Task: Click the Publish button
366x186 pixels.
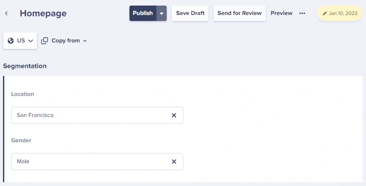Action: point(143,13)
